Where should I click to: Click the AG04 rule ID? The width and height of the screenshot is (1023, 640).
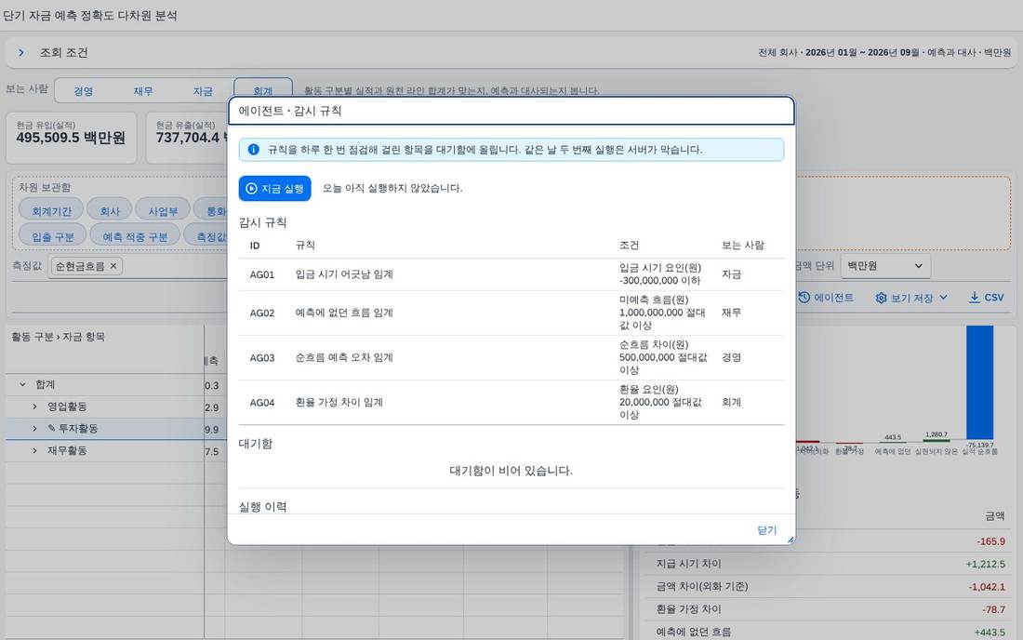[262, 403]
